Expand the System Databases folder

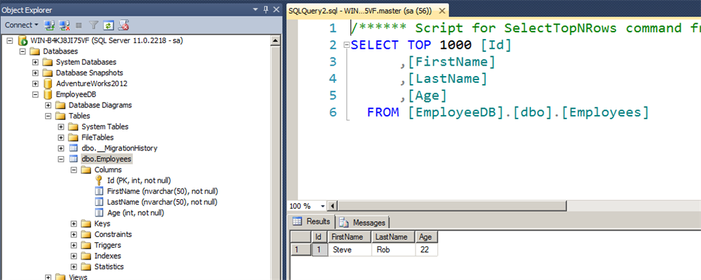36,62
